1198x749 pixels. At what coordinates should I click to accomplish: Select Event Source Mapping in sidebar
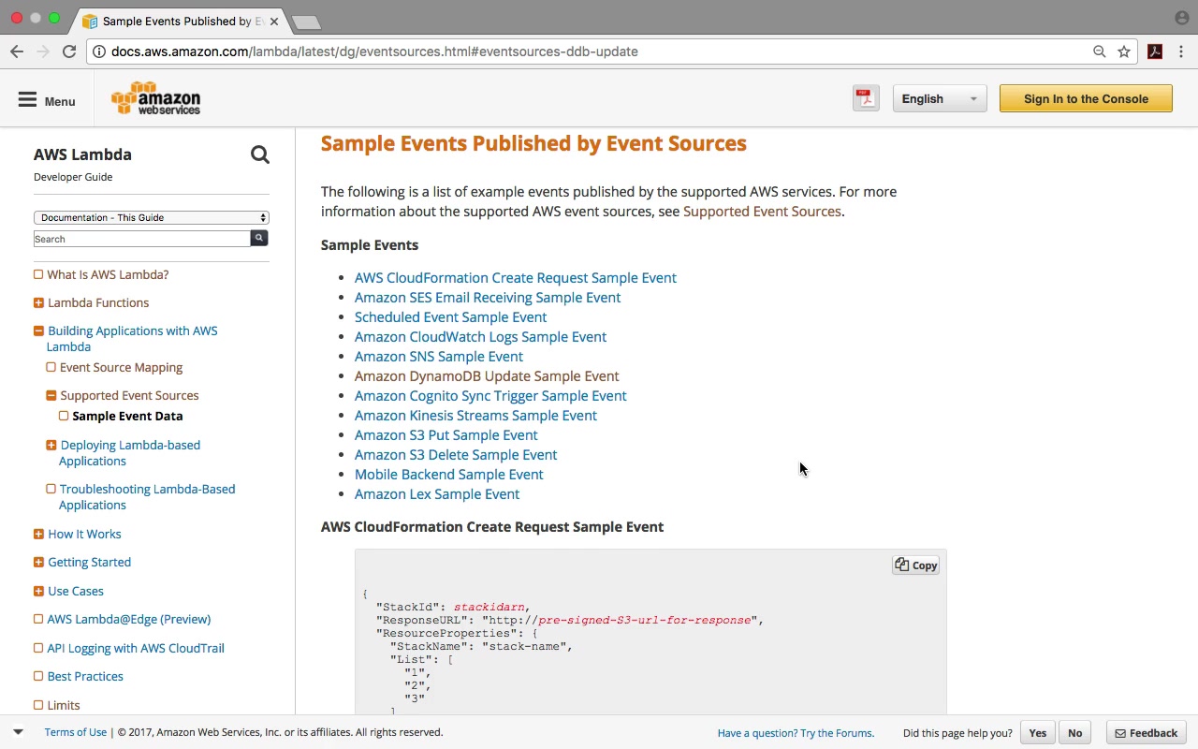point(121,368)
